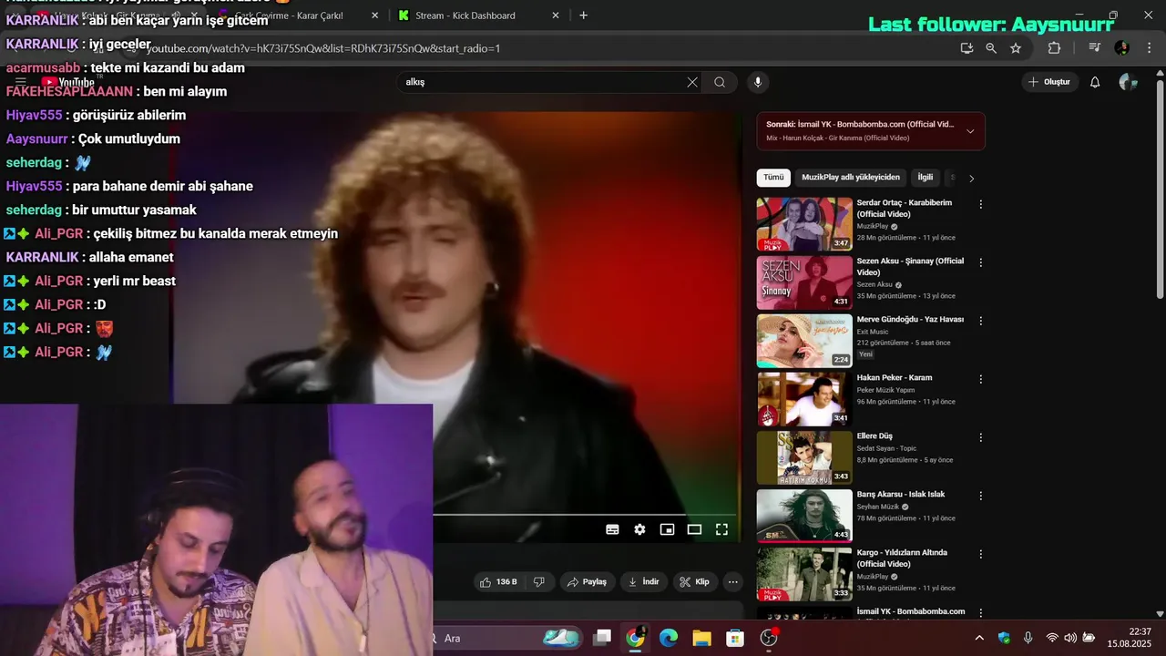The width and height of the screenshot is (1166, 656).
Task: Enter video fullscreen mode
Action: pos(721,529)
